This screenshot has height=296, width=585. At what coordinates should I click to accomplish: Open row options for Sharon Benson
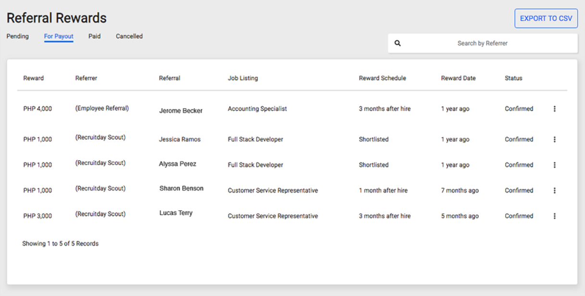pyautogui.click(x=554, y=190)
